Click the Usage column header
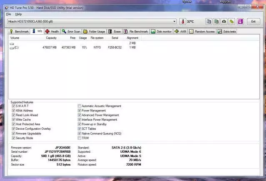 point(83,38)
